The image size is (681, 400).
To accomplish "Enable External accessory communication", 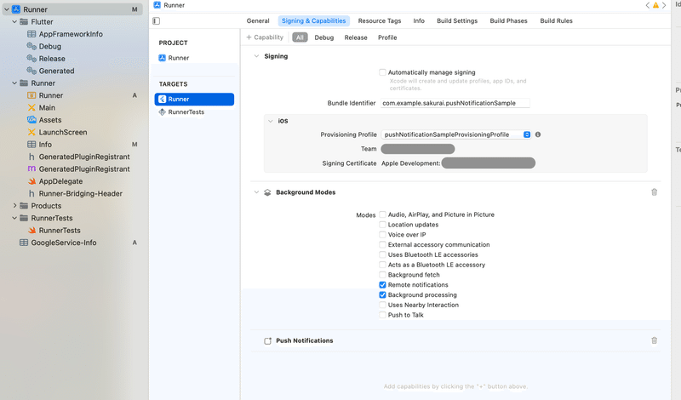I will click(x=382, y=244).
